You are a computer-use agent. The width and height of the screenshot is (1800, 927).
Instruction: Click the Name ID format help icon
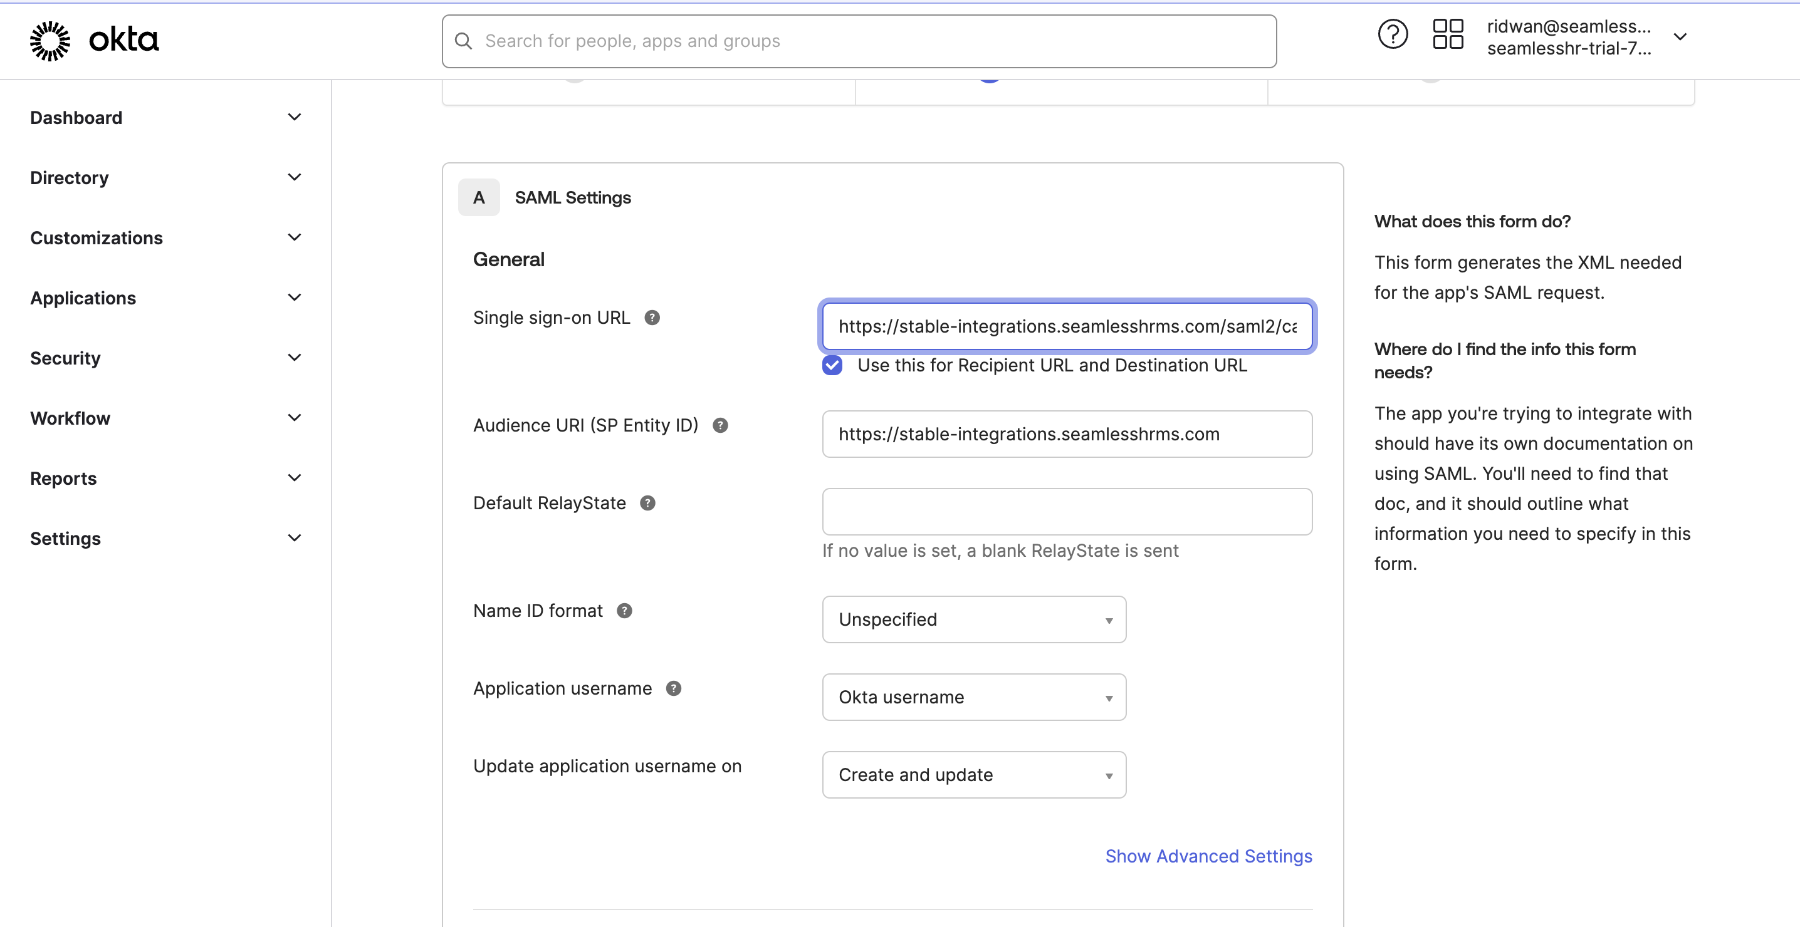click(624, 611)
